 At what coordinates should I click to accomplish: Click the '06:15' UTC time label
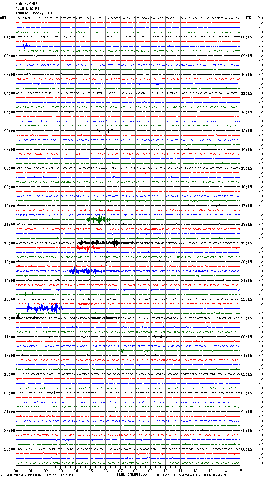point(247,449)
